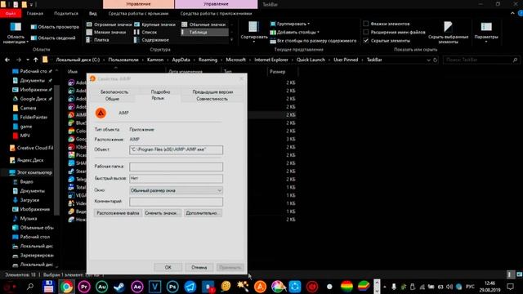Collapse the ribbon with the chevron
Image resolution: width=523 pixels, height=294 pixels.
coord(512,13)
